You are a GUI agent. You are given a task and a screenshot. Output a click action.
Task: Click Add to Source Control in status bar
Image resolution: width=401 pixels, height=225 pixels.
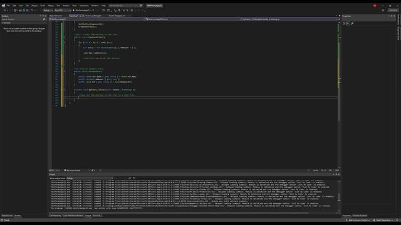pyautogui.click(x=358, y=220)
